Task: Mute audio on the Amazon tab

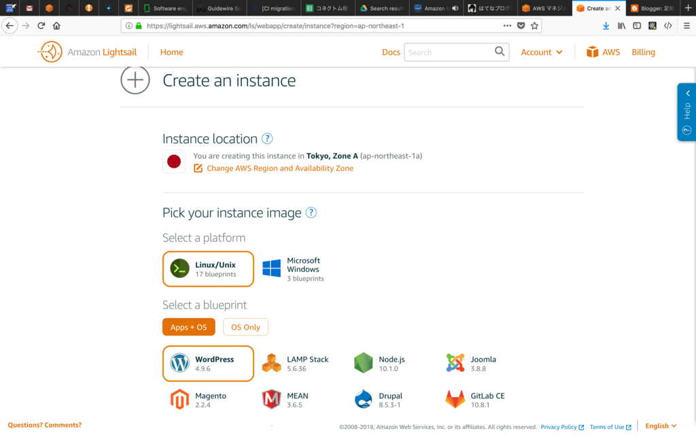Action: click(x=455, y=8)
